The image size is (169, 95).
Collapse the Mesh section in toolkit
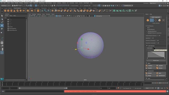click(146, 63)
